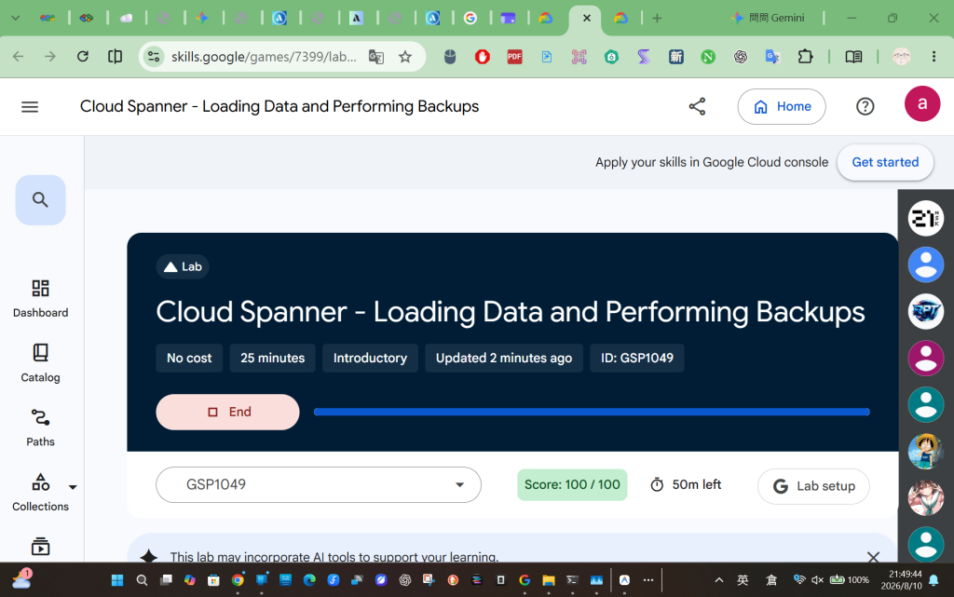The width and height of the screenshot is (954, 597).
Task: Open the Chrome three-dot menu
Action: coord(934,57)
